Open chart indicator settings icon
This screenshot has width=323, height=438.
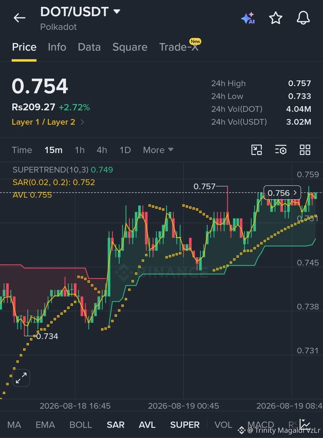(x=281, y=150)
